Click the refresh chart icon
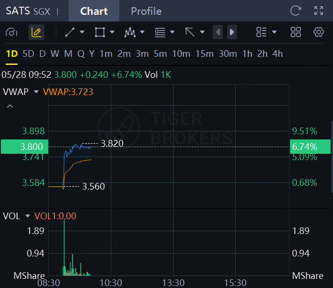This screenshot has width=333, height=288. coord(296,11)
